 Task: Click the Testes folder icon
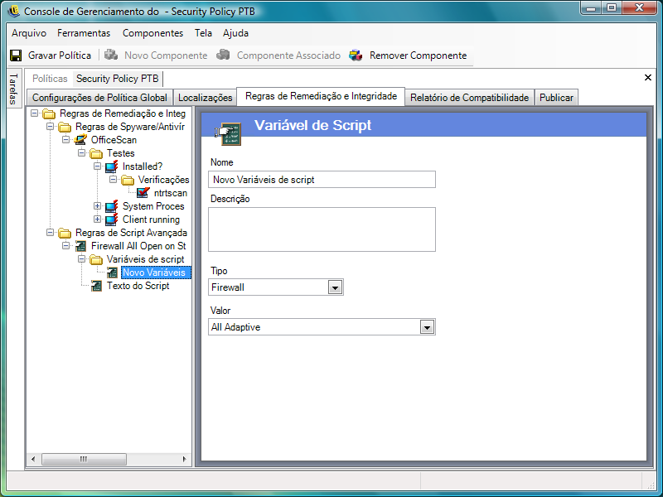[x=96, y=153]
